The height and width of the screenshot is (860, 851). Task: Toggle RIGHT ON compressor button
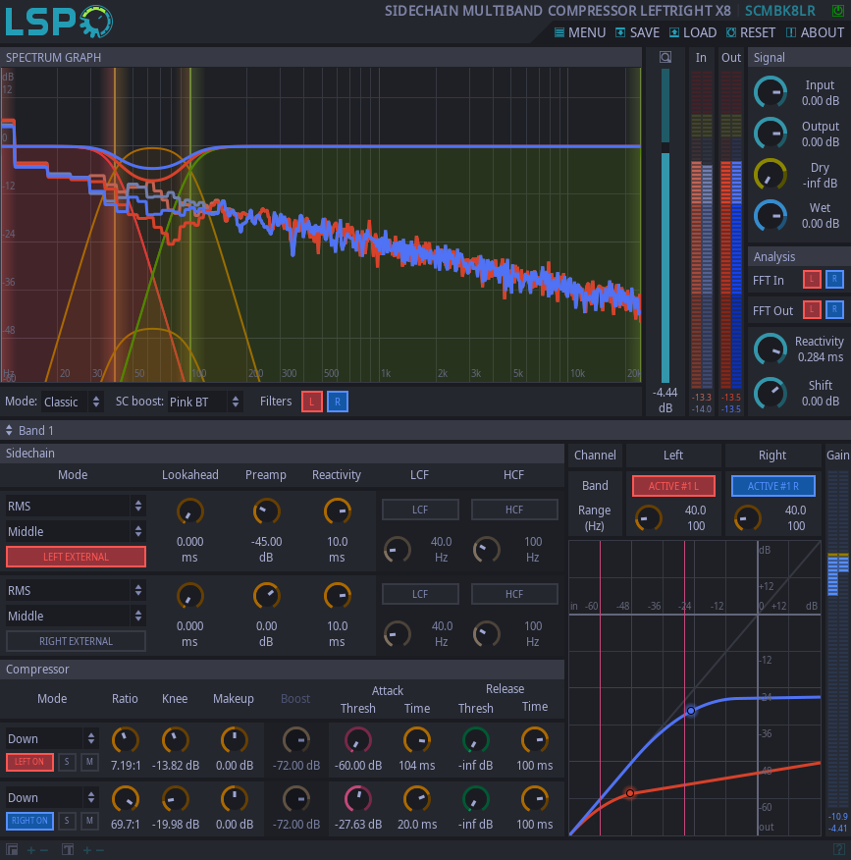pos(29,821)
